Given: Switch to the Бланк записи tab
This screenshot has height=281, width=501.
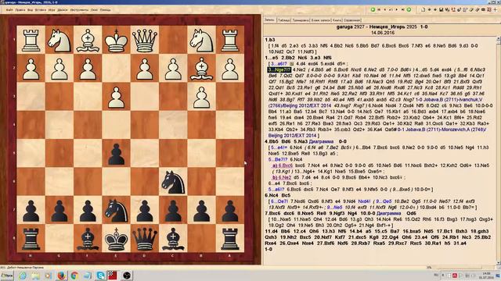Looking at the screenshot, I should pos(321,20).
